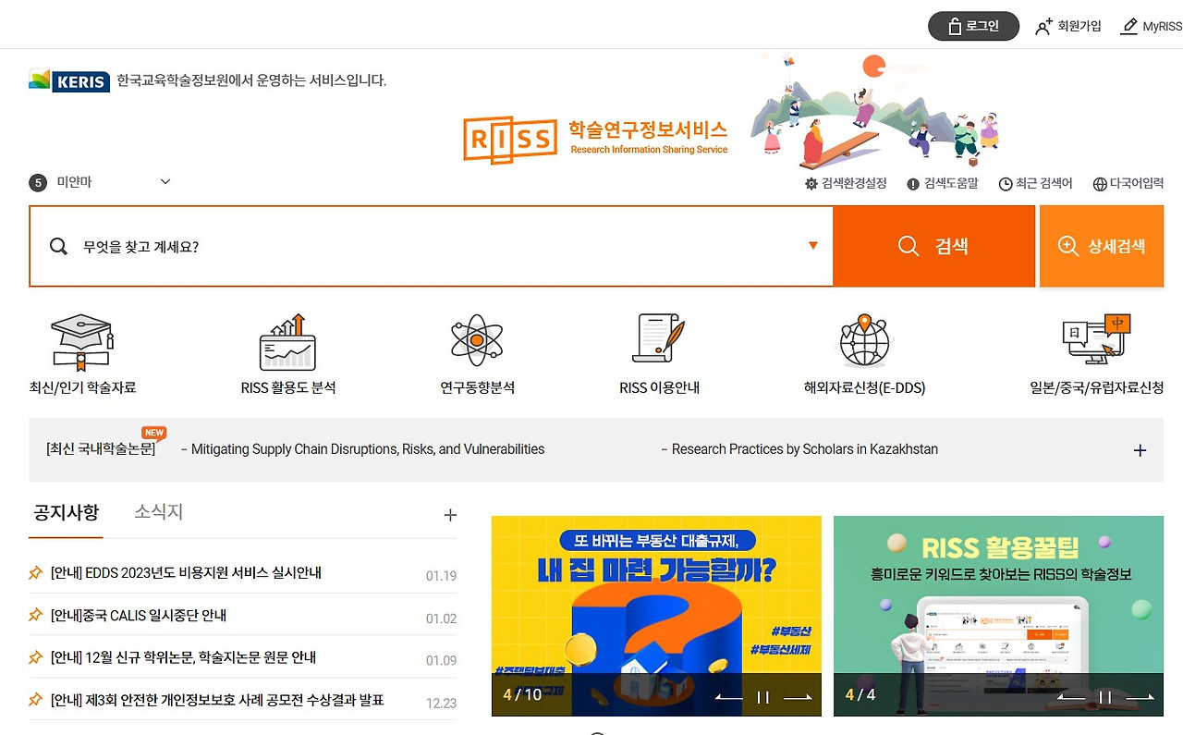Select the 공지사항 tab
The image size is (1183, 735).
[x=66, y=511]
